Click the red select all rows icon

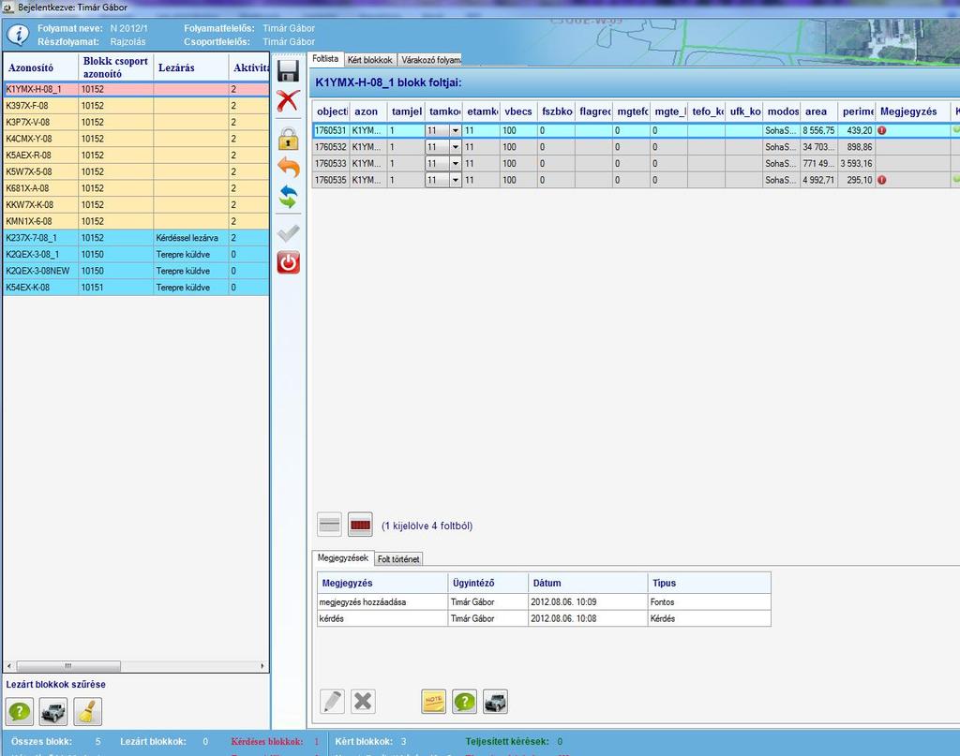pos(360,525)
